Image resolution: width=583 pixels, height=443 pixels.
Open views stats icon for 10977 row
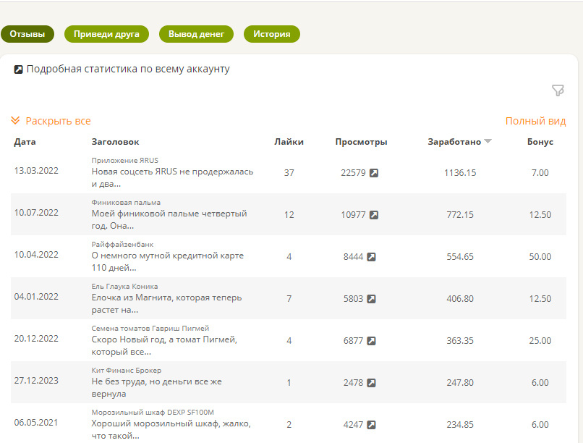coord(374,215)
